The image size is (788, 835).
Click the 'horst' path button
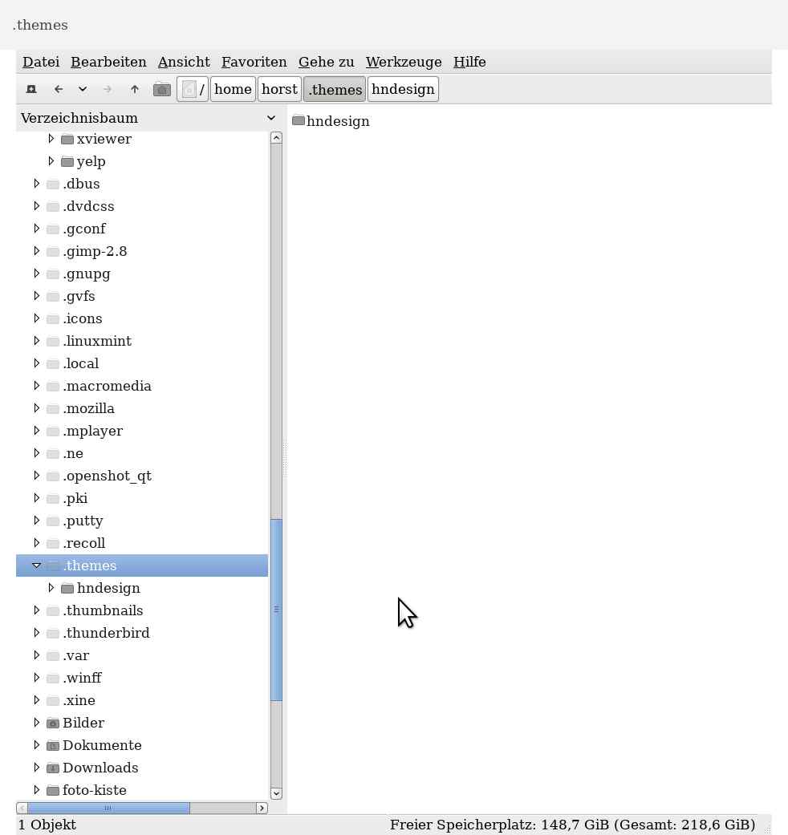(279, 89)
